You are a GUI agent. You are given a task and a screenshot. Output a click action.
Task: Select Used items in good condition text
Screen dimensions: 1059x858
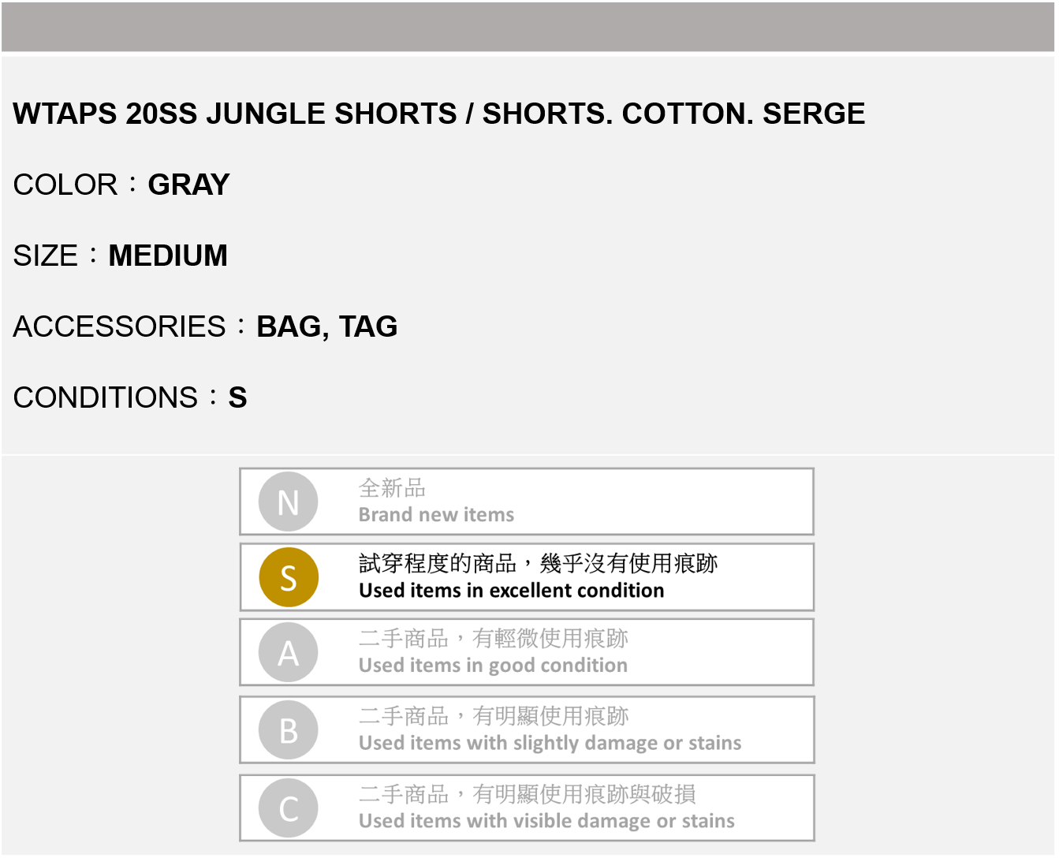point(493,666)
